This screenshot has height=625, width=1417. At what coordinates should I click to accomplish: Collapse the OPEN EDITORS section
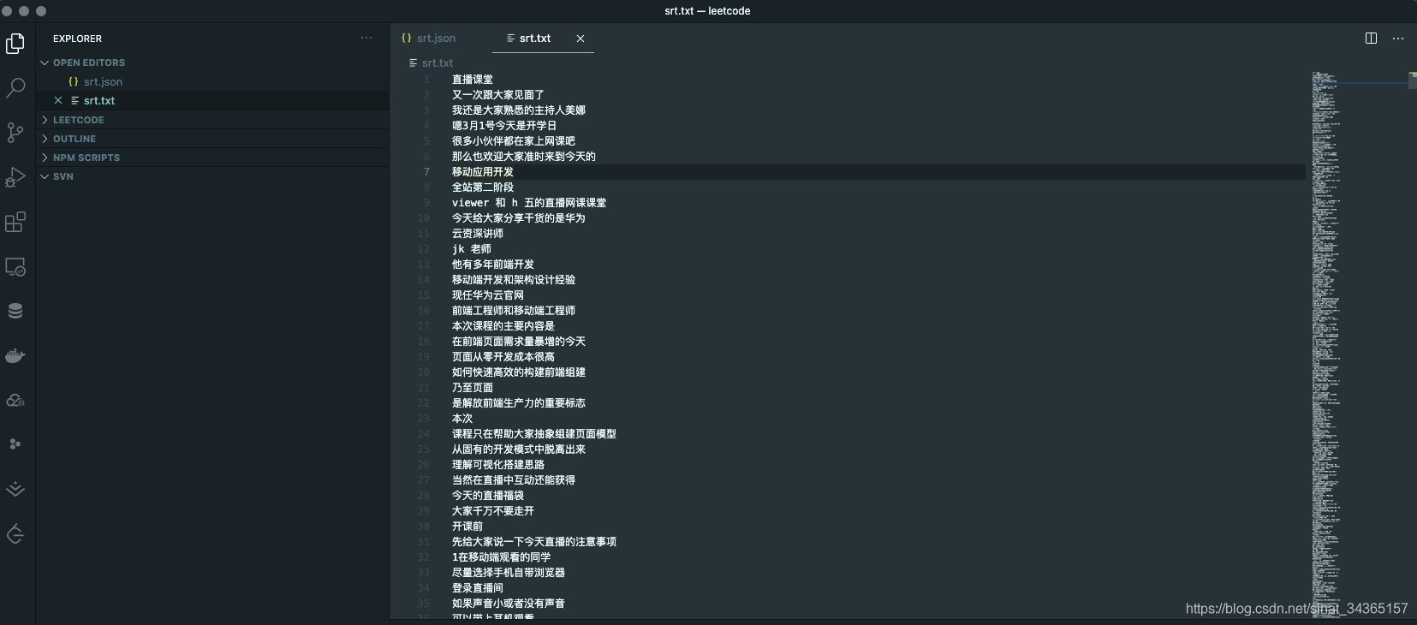pos(45,62)
